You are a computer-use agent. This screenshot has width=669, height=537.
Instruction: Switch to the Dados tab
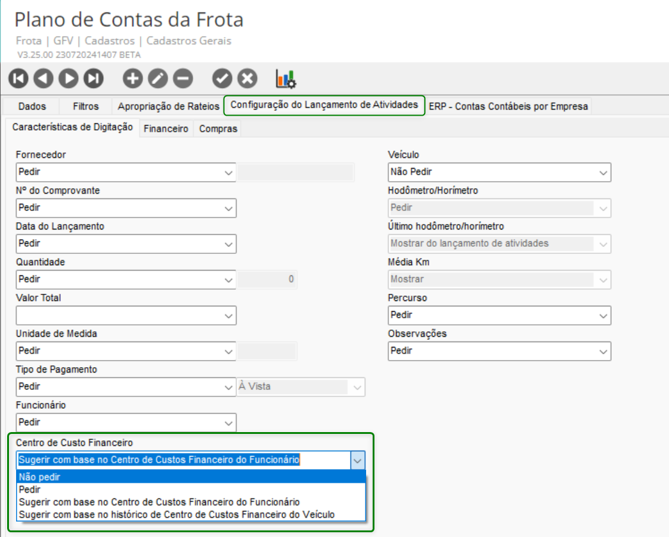point(32,107)
